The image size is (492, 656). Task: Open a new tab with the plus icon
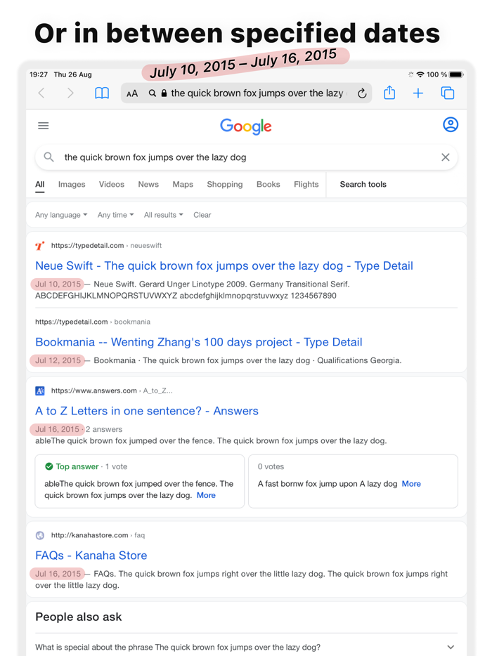[x=418, y=92]
